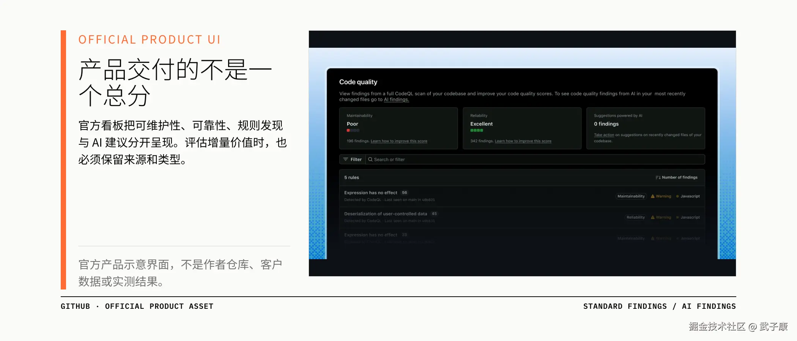Click Learn how to improve this score under Maintainability

(x=399, y=141)
